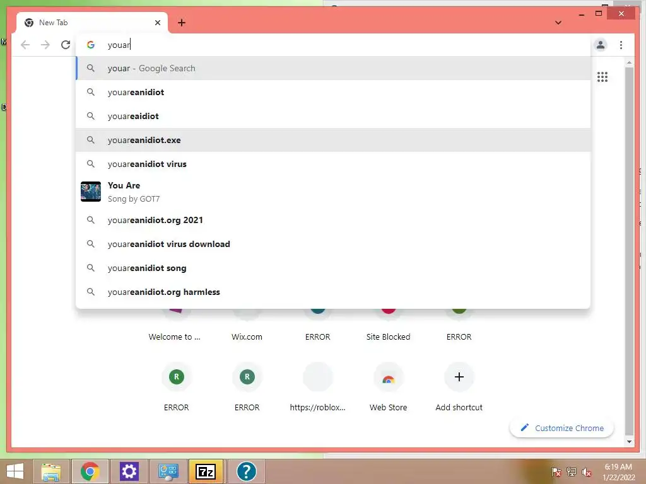Image resolution: width=646 pixels, height=484 pixels.
Task: Click the GOT7 song thumbnail
Action: [x=91, y=192]
